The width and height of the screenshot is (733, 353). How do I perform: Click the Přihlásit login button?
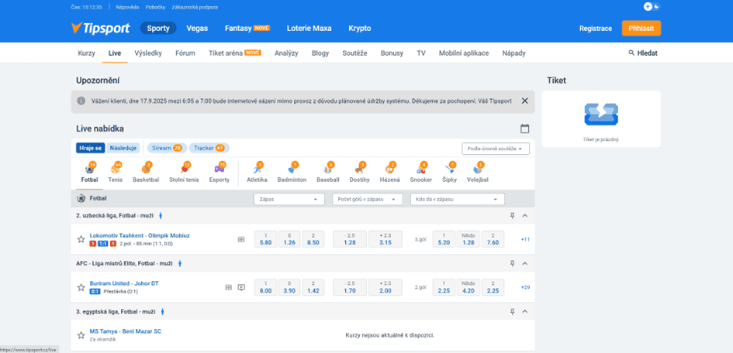coord(641,28)
